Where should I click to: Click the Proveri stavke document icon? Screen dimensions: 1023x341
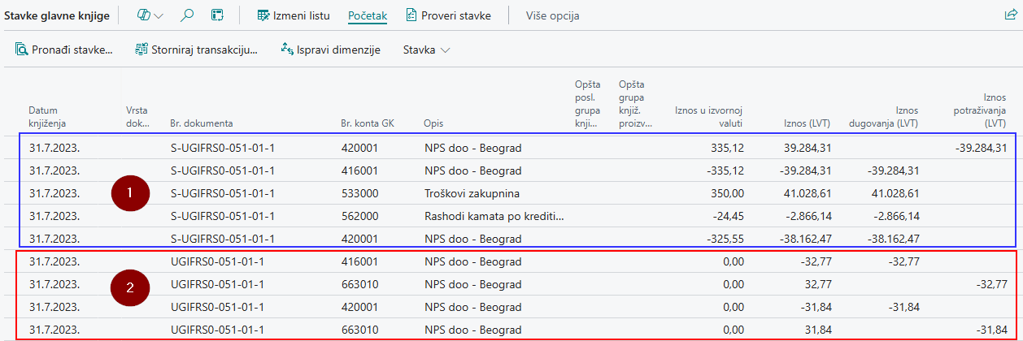pyautogui.click(x=411, y=15)
